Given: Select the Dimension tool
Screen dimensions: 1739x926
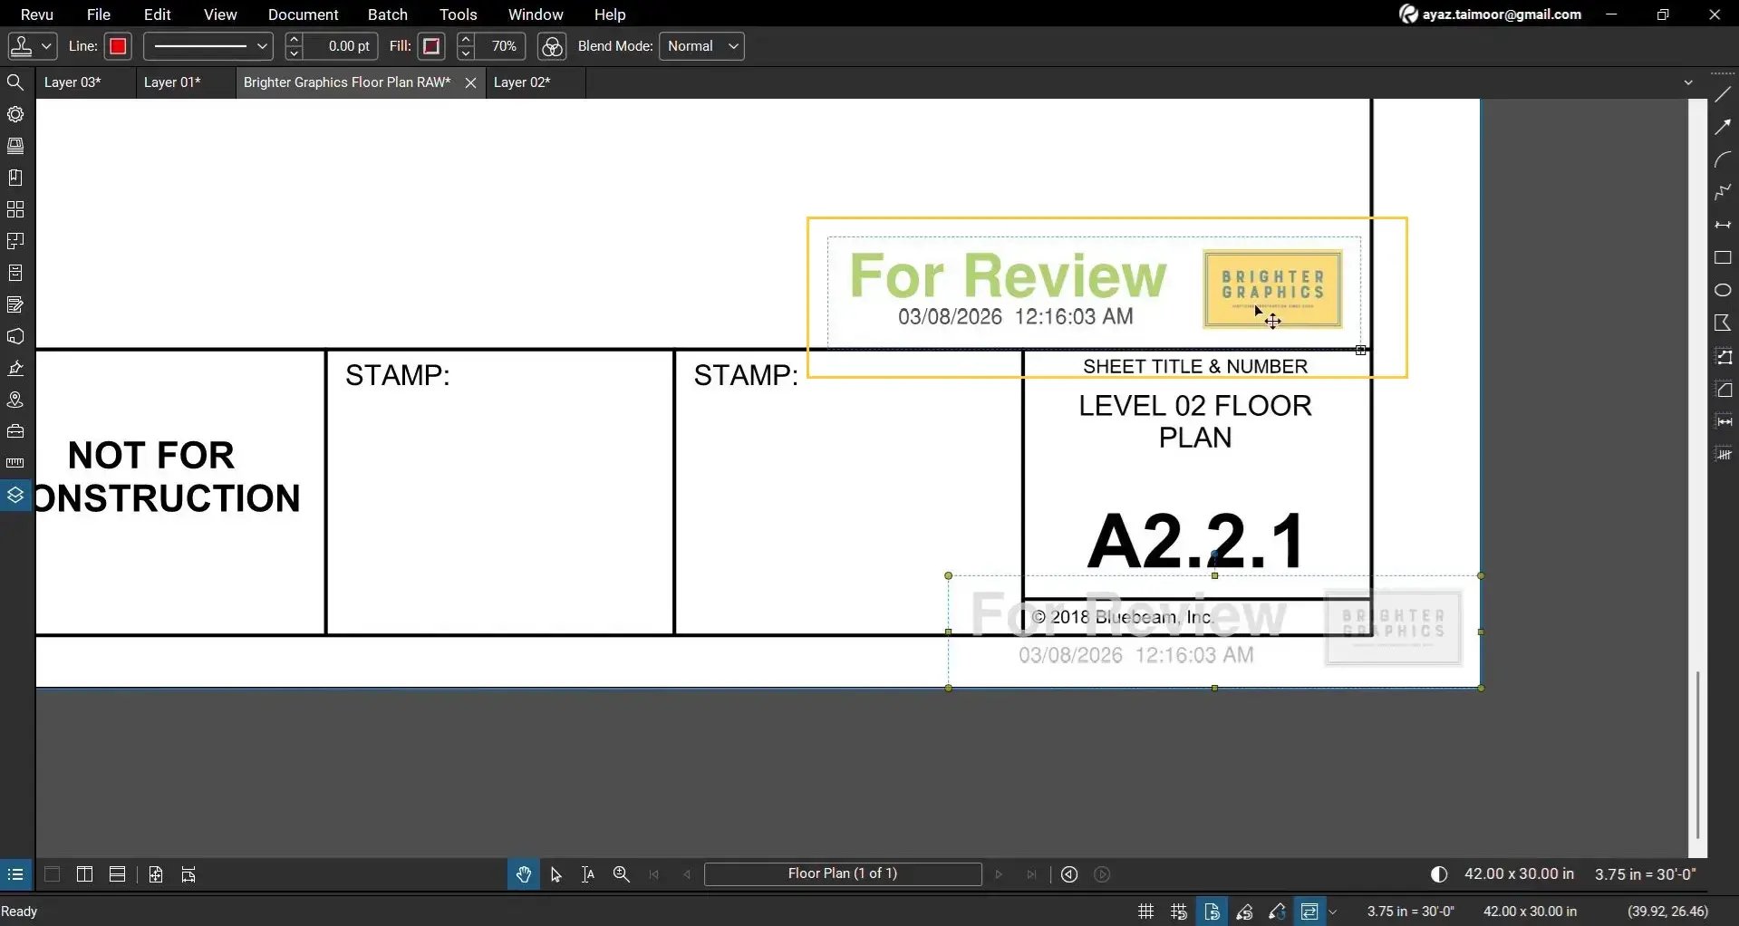Looking at the screenshot, I should (x=1723, y=225).
